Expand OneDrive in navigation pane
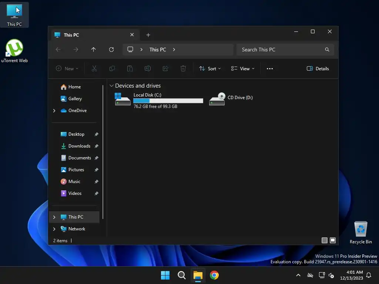The width and height of the screenshot is (379, 284). click(54, 111)
